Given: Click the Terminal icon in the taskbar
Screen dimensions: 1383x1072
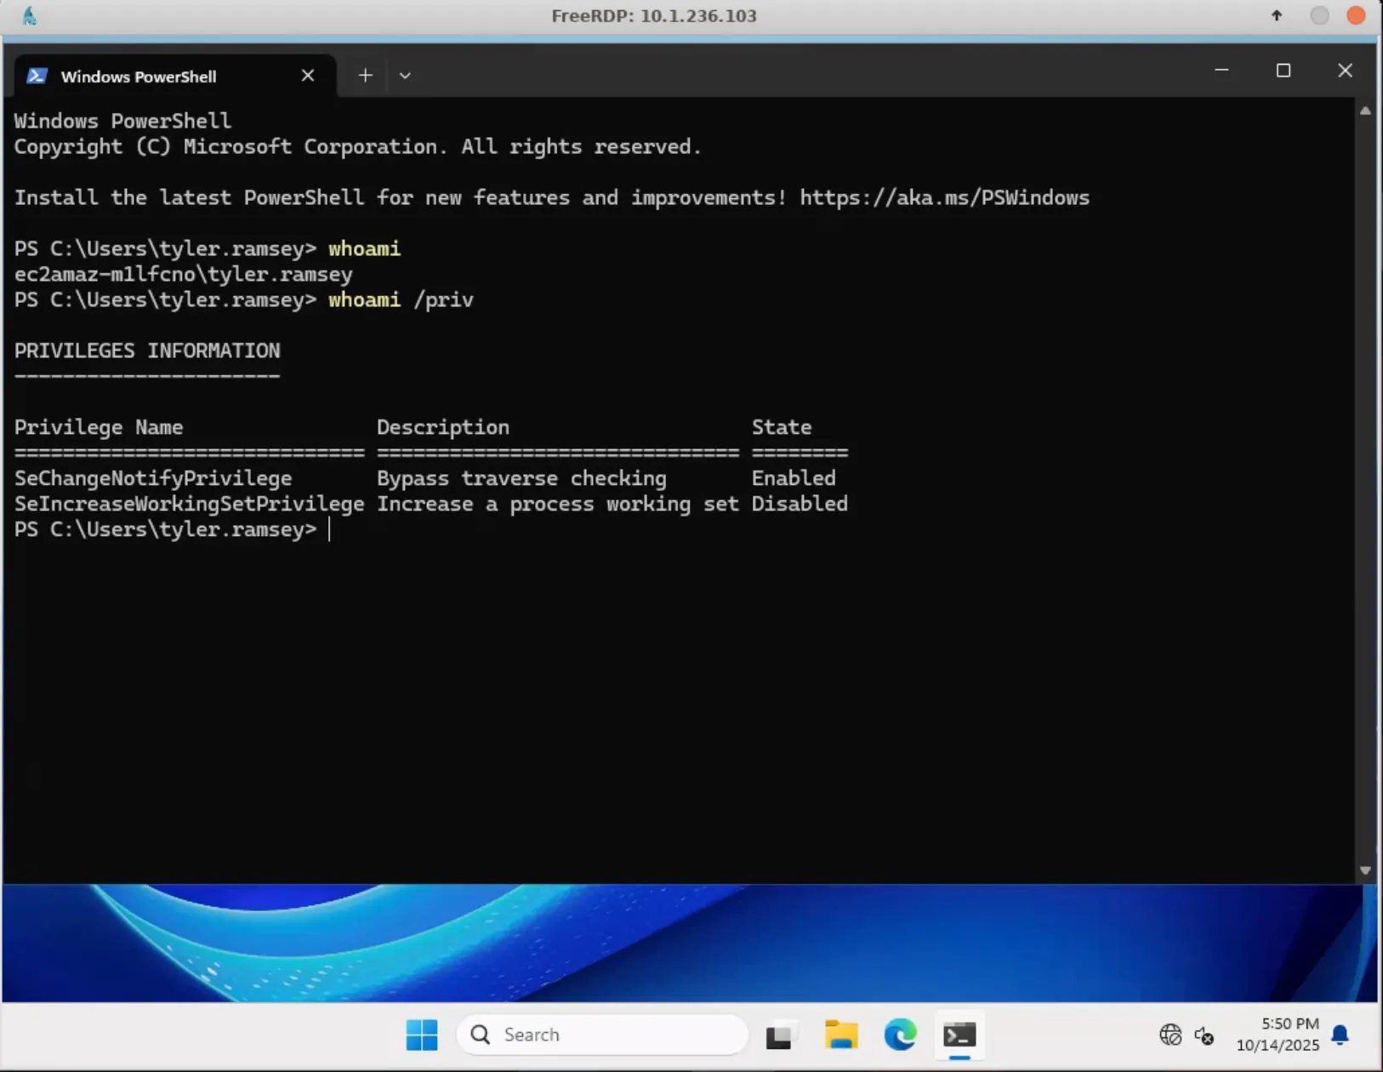Looking at the screenshot, I should click(x=959, y=1035).
